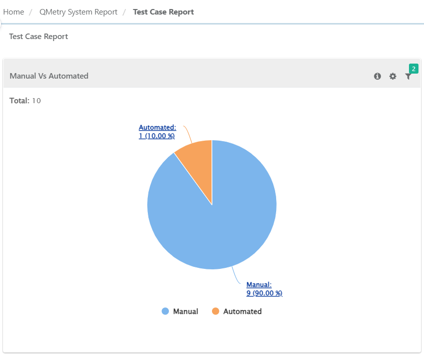Screen dimensions: 424x357
Task: Click the filter funnel icon
Action: [x=408, y=77]
